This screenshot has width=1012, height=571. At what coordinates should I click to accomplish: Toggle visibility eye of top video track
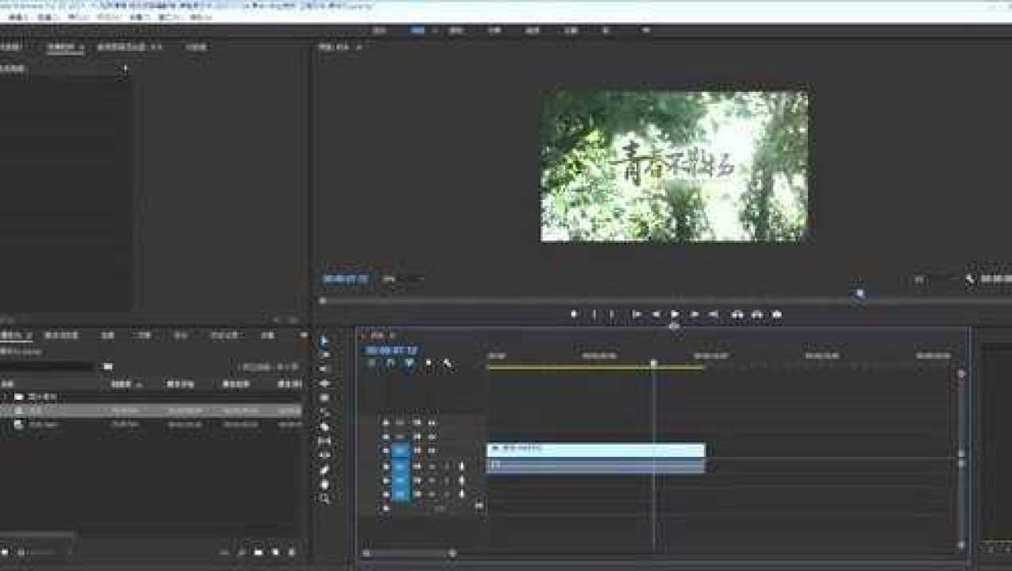coord(417,423)
